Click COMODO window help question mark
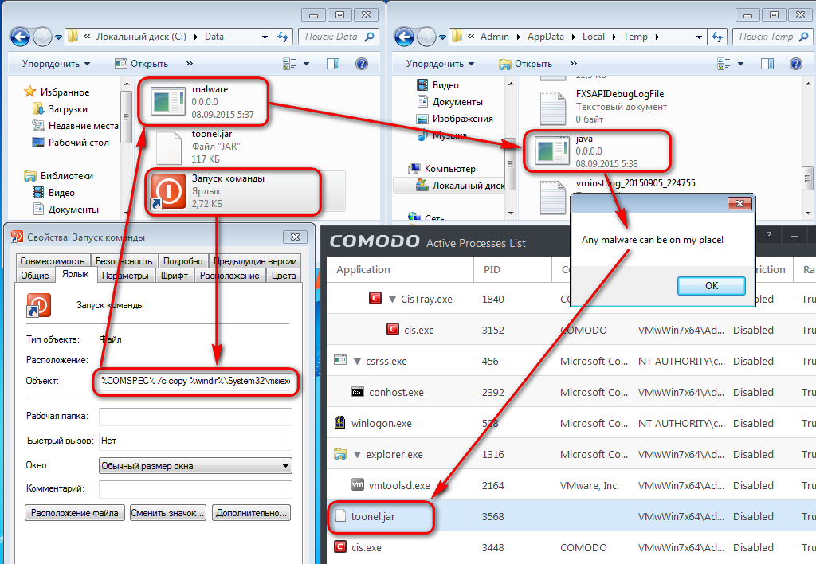Screen dimensions: 816x564 click(769, 236)
